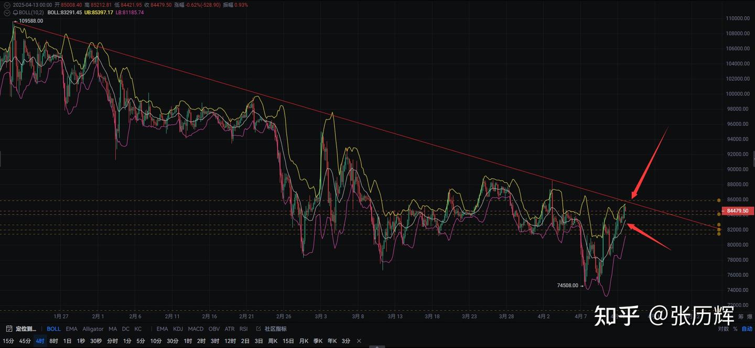Image resolution: width=755 pixels, height=348 pixels.
Task: Click the 3月 13 date axis label
Action: (395, 317)
